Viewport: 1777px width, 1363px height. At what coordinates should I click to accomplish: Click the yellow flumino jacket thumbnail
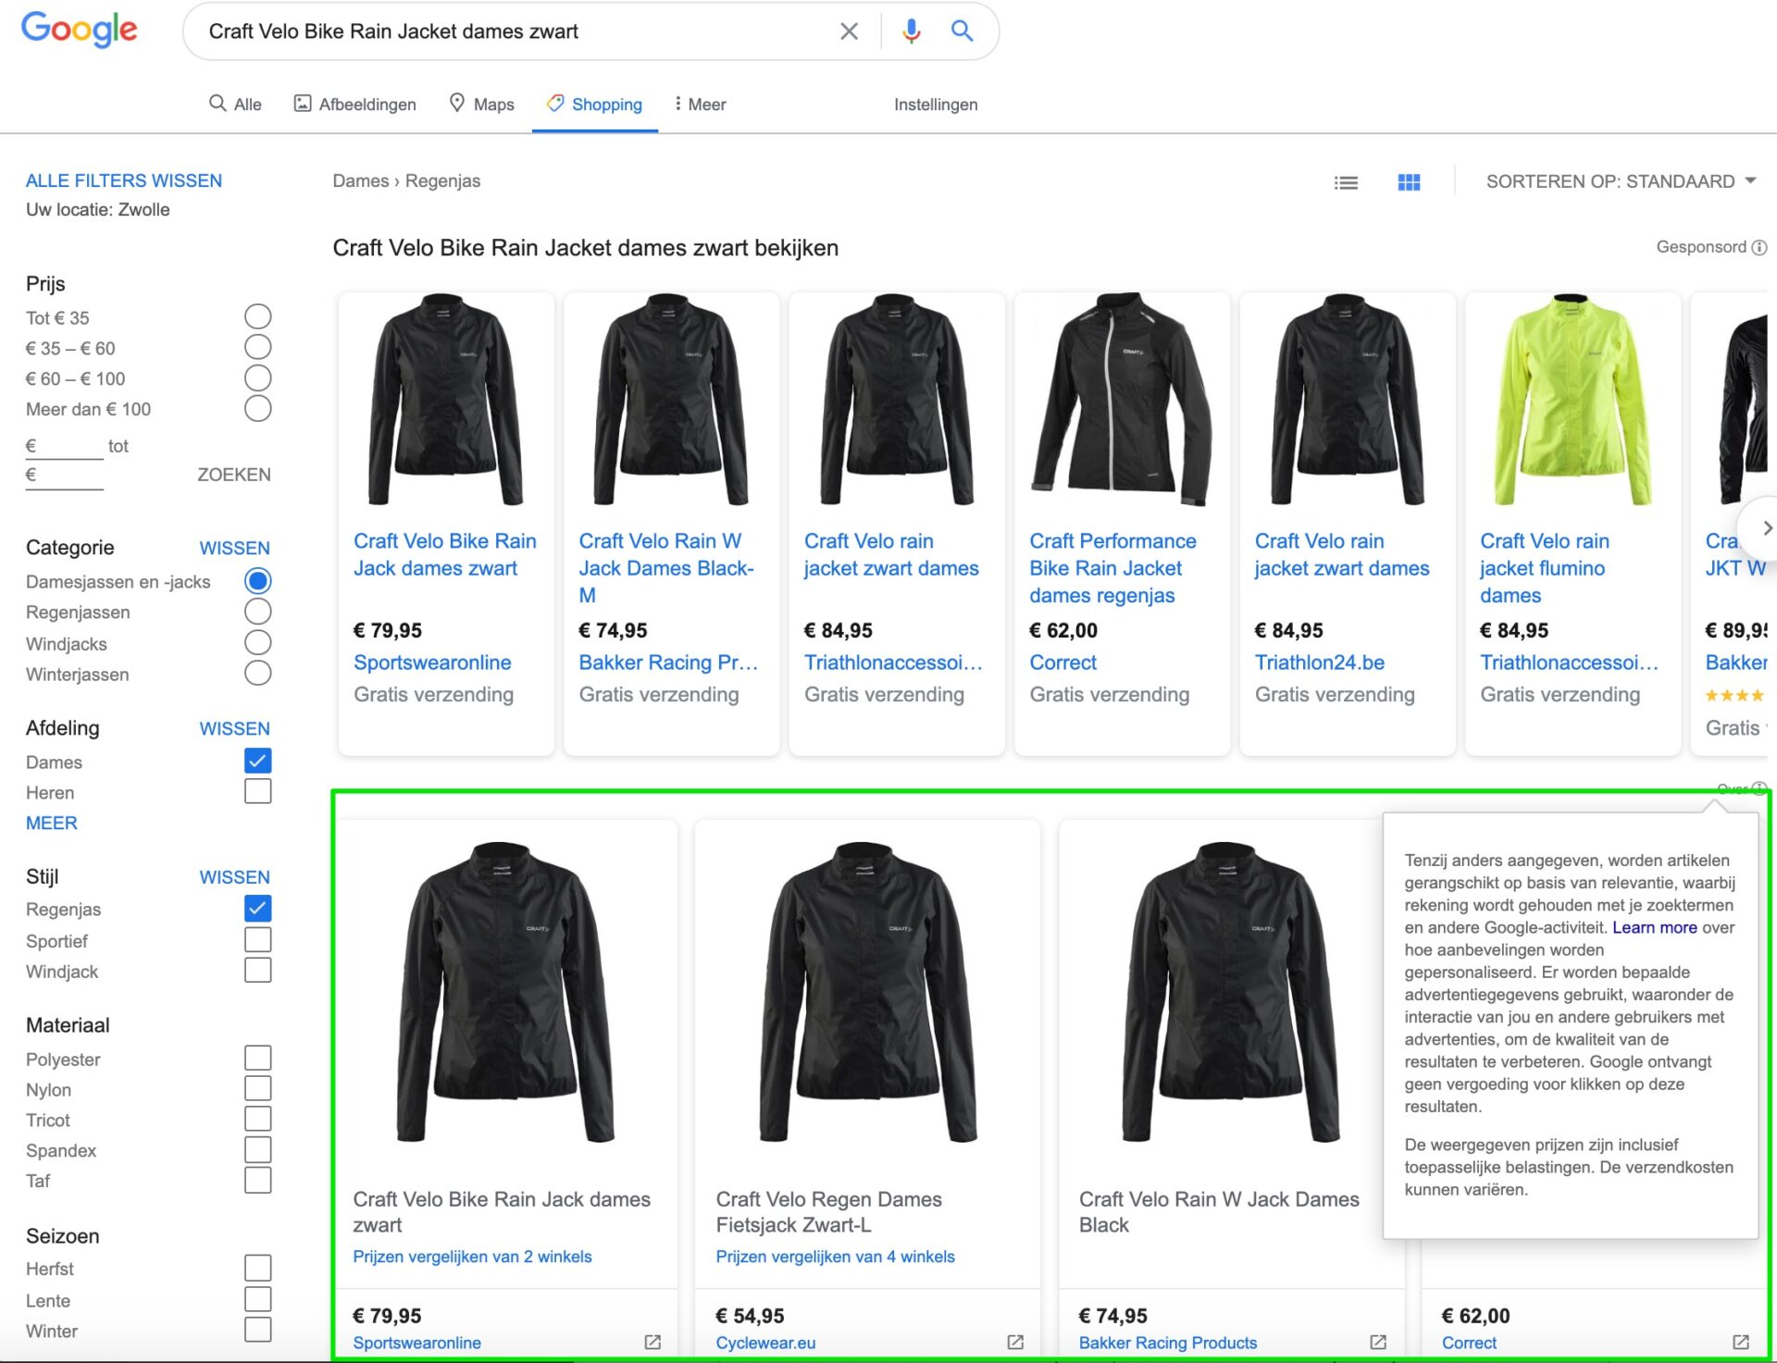(x=1572, y=400)
